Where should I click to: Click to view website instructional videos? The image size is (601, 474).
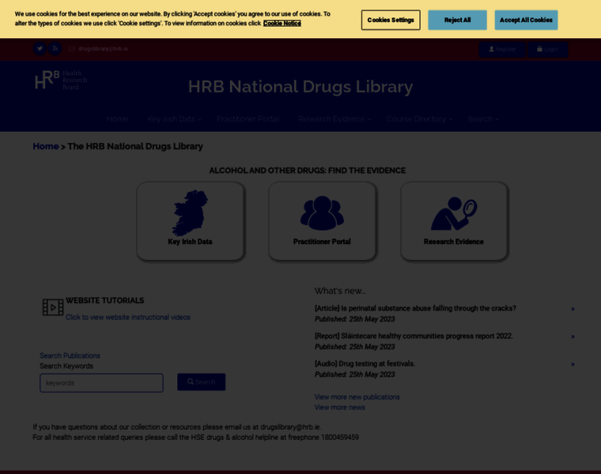point(128,318)
